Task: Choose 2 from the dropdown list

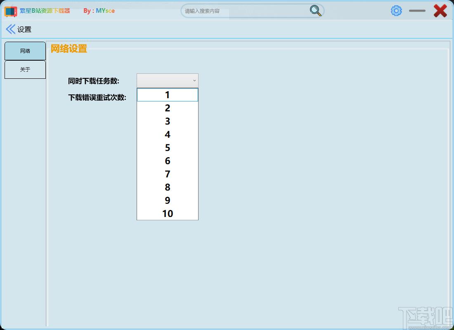Action: 167,108
